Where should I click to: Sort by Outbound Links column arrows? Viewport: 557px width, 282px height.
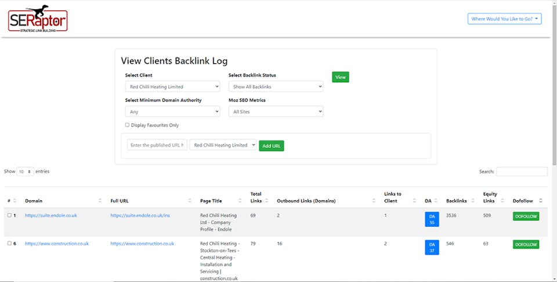coord(374,201)
